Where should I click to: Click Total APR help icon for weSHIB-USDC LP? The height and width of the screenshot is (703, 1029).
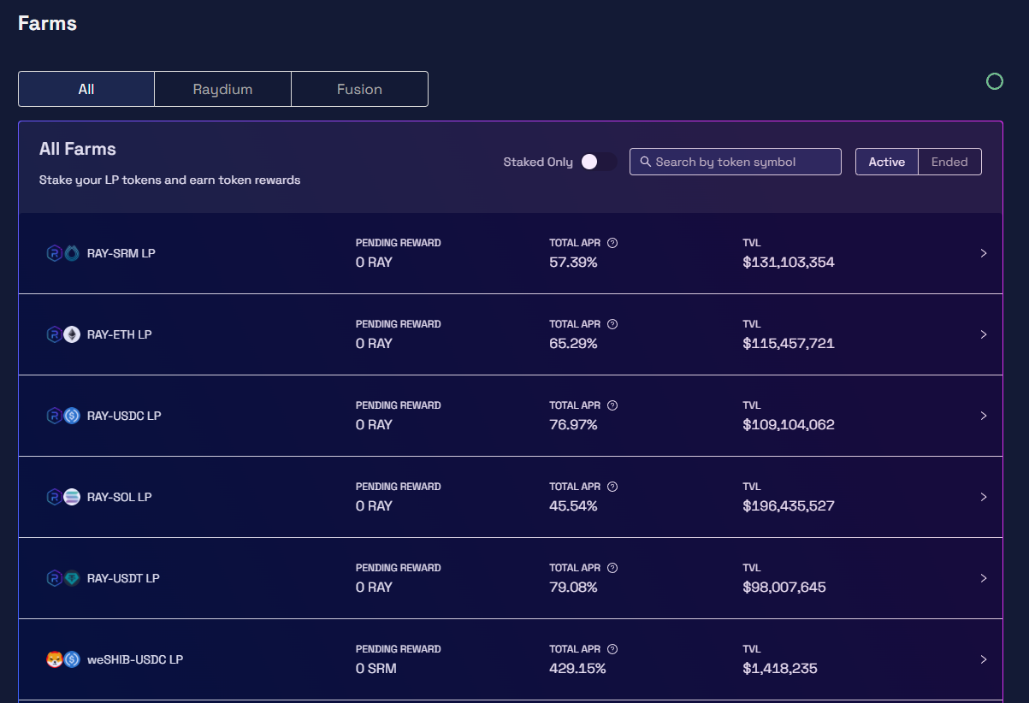[x=612, y=649]
